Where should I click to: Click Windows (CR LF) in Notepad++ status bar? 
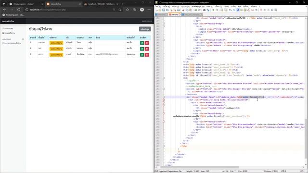[x=270, y=171]
